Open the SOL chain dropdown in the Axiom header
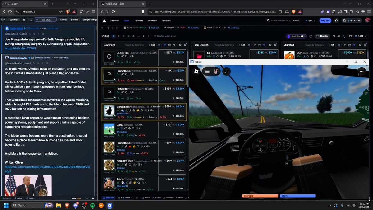This screenshot has height=210, width=373. pyautogui.click(x=310, y=21)
